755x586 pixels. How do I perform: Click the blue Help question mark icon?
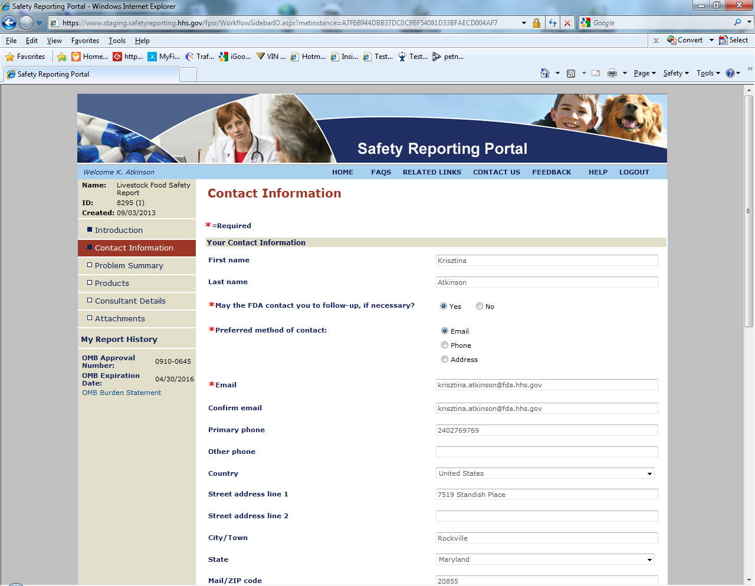click(730, 73)
